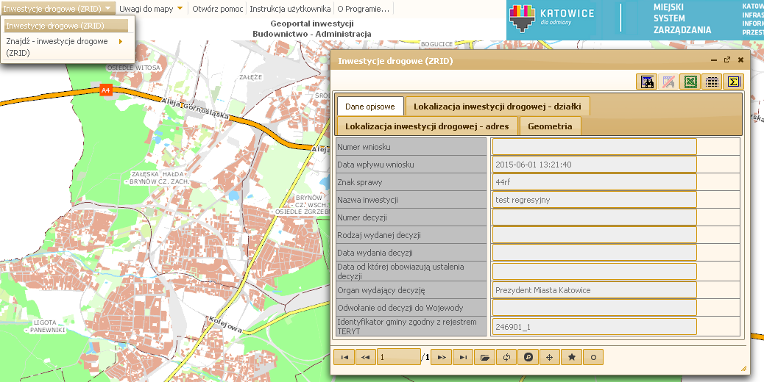This screenshot has width=764, height=382.
Task: Click the BOGUCICE label on the map
Action: coord(436,44)
